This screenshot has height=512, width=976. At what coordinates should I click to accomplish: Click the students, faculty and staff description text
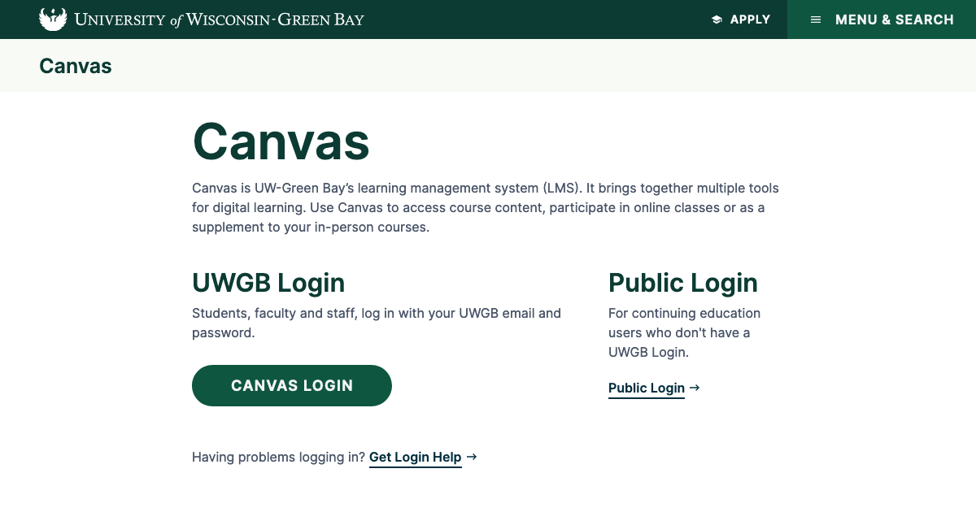[376, 323]
